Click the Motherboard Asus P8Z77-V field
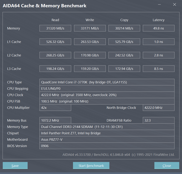Image resolution: width=182 pixels, height=174 pixels. (107, 140)
